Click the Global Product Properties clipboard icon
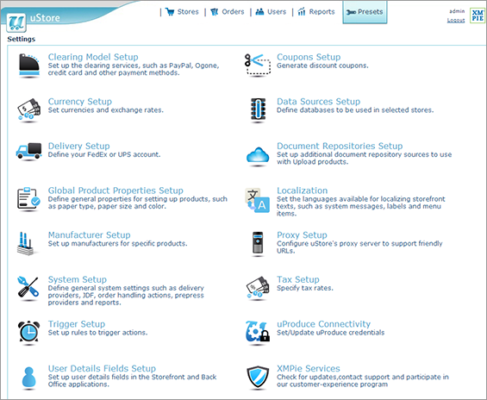487x400 pixels. tap(28, 199)
